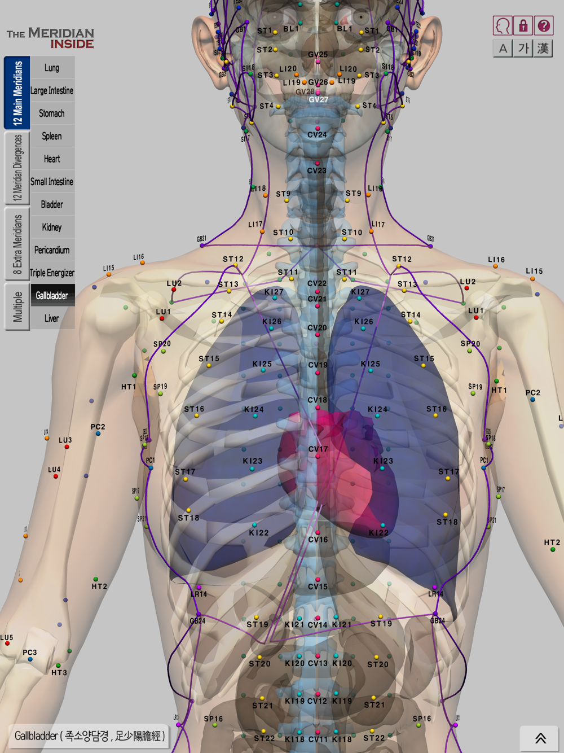Screen dimensions: 564x753
Task: Select acupoint CV14
Action: point(318,618)
